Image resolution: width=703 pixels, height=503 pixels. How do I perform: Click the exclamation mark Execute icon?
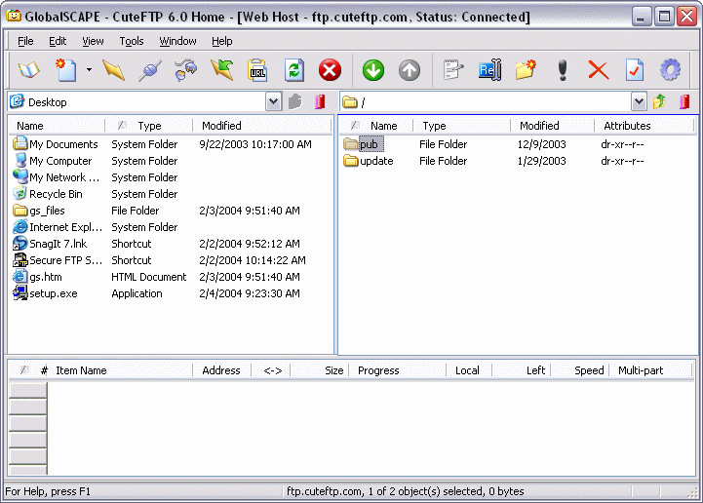(562, 70)
